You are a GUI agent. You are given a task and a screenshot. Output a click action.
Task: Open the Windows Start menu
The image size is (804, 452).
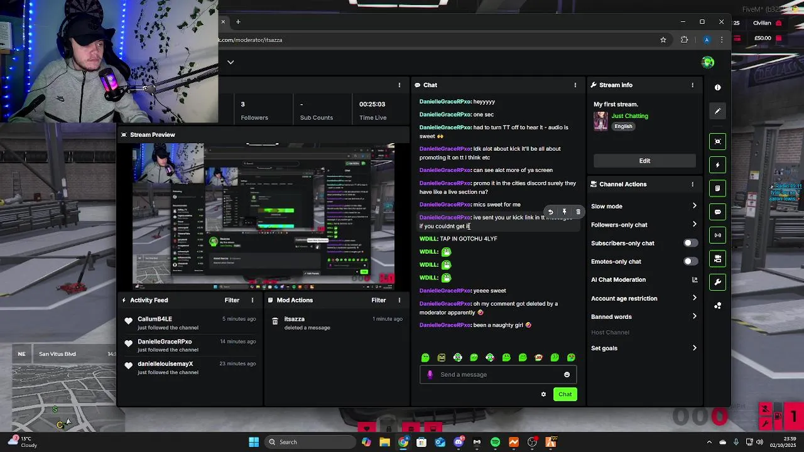[254, 442]
